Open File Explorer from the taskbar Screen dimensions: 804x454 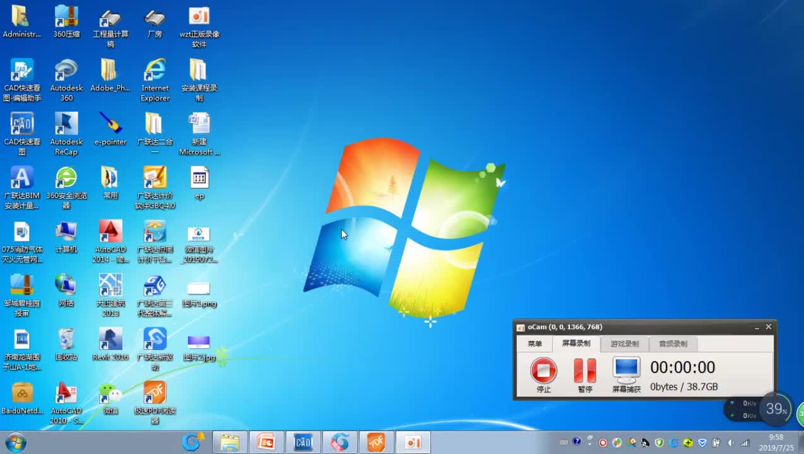(230, 443)
